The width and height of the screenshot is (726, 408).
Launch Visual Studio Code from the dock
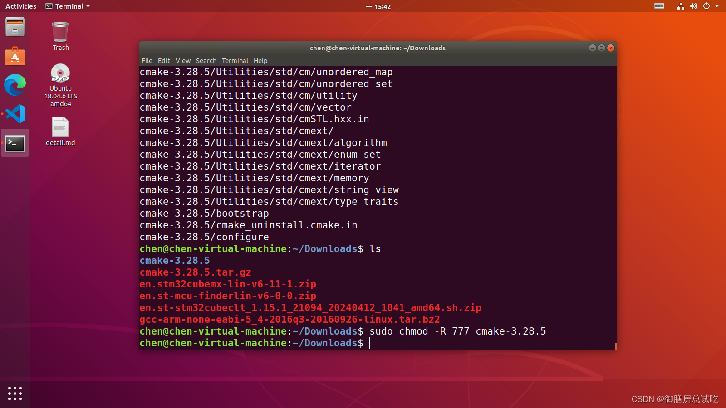(15, 114)
